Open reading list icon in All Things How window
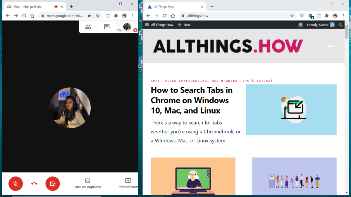Viewport: 351px width, 197px height. tap(319, 16)
